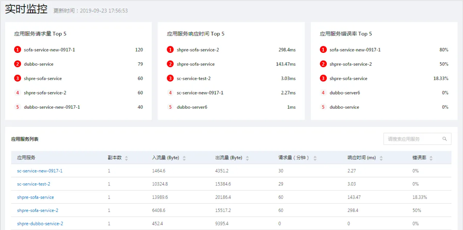Select rank 2 badge in 错误率 Top 5
Viewport: 463px width, 230px height.
[x=323, y=64]
